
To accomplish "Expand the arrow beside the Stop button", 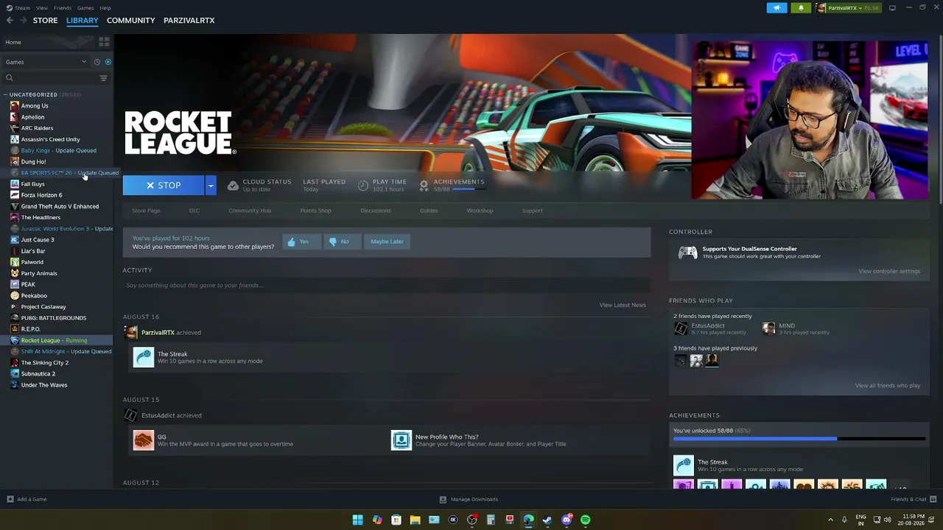I will [x=210, y=185].
